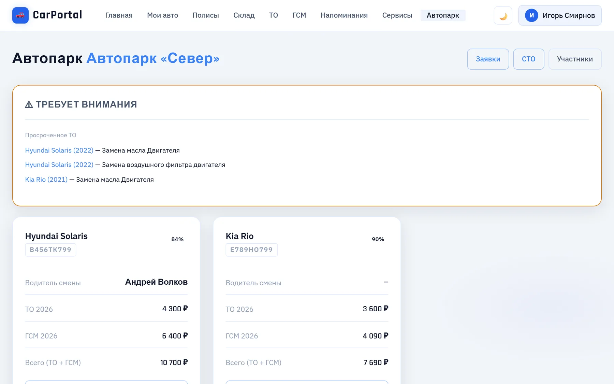The image size is (614, 384).
Task: Click the Автопарк «Север» page title
Action: pyautogui.click(x=153, y=58)
